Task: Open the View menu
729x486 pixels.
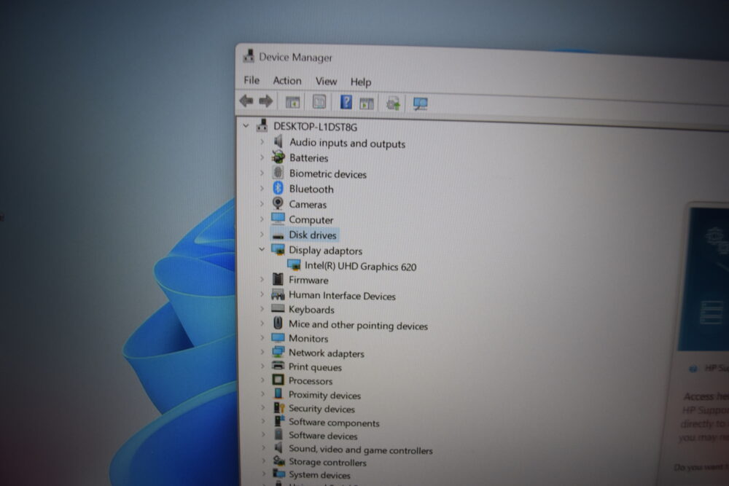Action: (x=326, y=82)
